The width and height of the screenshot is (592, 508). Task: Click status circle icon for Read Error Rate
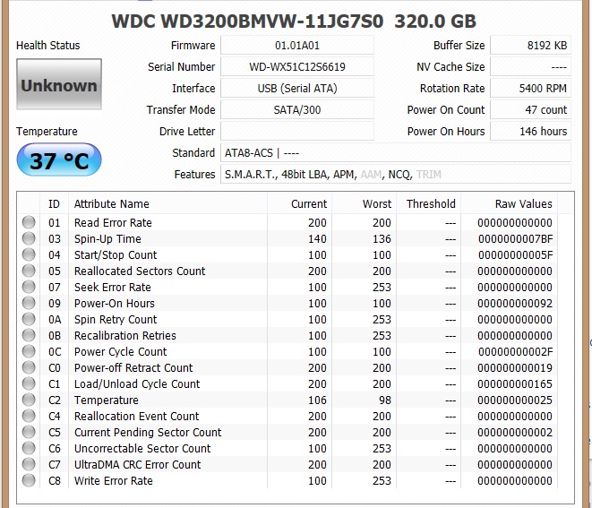click(29, 222)
